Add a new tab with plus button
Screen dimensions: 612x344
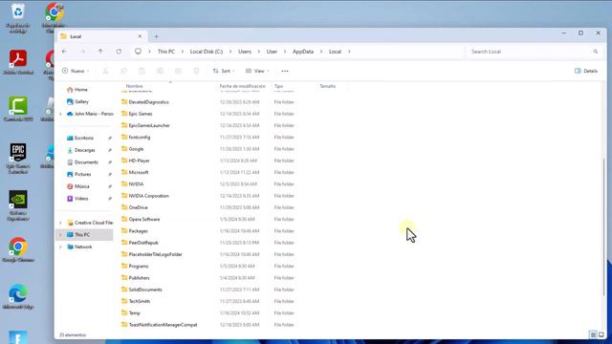coord(157,36)
